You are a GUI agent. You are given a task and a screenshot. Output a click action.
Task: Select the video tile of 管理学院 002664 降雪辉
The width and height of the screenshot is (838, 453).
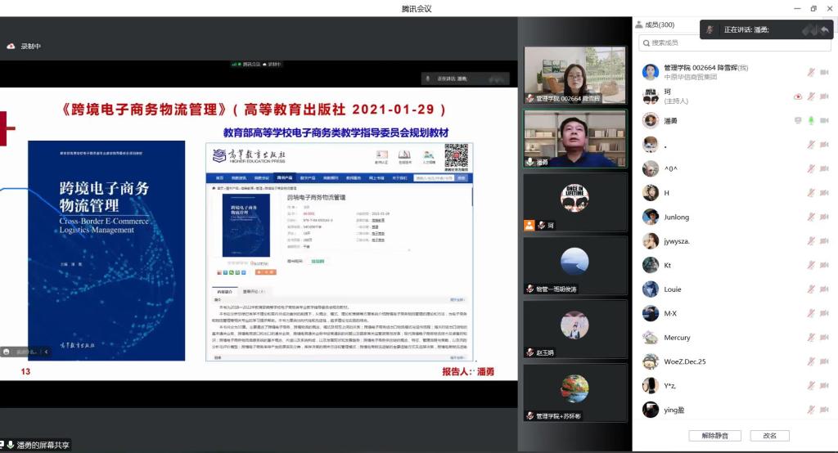coord(575,74)
